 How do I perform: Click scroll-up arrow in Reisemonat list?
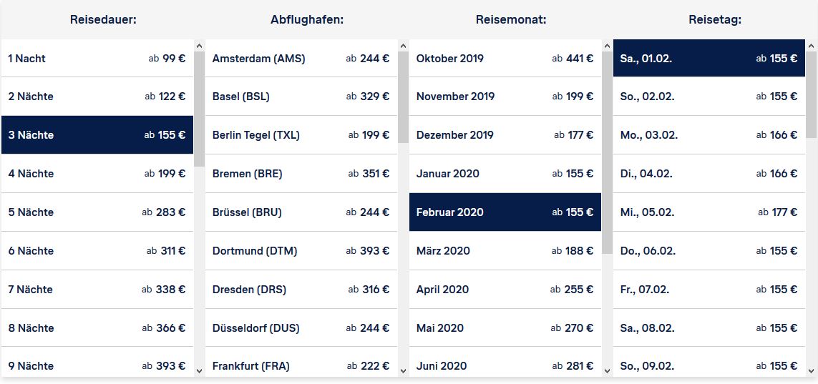click(607, 46)
